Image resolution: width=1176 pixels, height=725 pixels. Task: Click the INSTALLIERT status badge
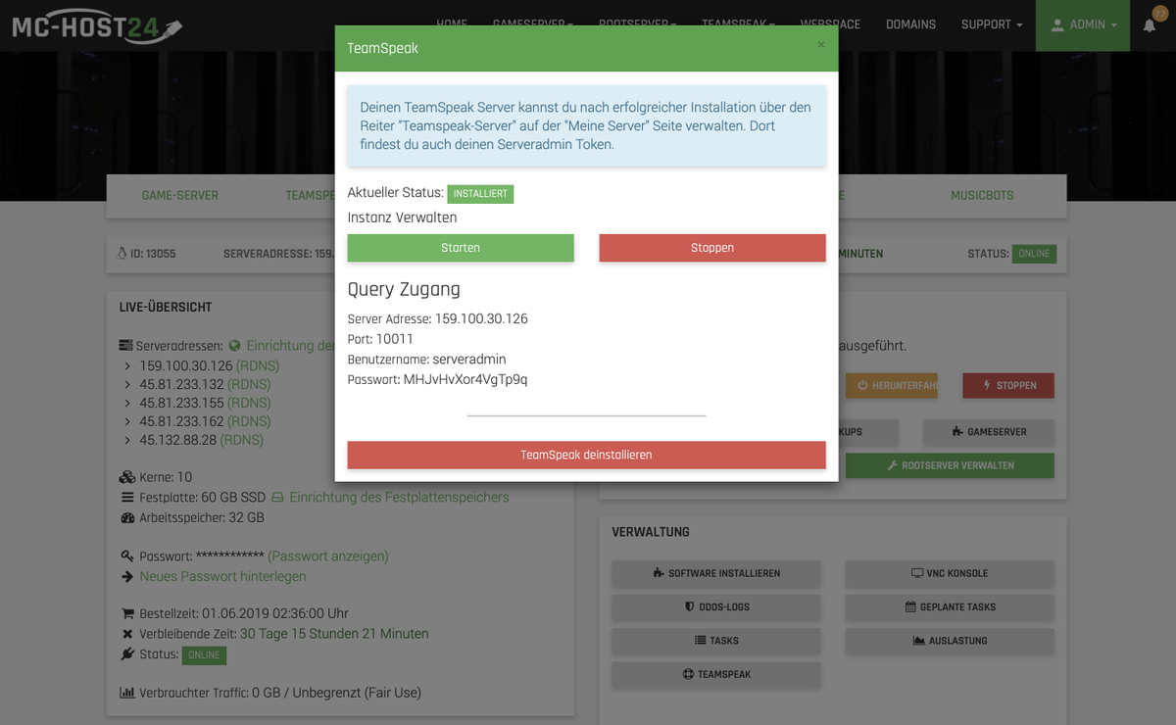(x=480, y=194)
